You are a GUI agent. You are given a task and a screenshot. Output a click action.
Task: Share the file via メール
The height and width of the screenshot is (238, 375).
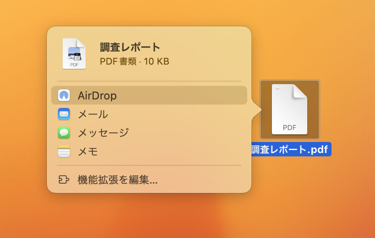pos(149,114)
